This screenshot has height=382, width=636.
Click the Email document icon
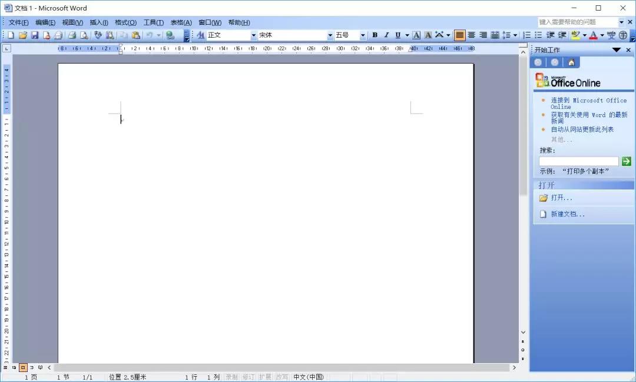click(58, 35)
